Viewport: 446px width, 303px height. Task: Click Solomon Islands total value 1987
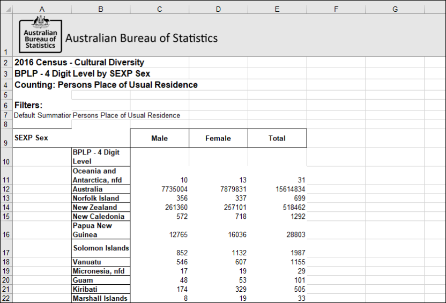click(298, 253)
